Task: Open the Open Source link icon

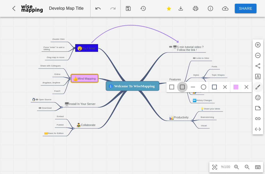Action: 37,100
